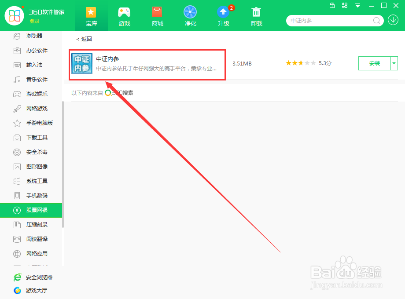Click the skin/apps icon in title bar

coord(345,5)
